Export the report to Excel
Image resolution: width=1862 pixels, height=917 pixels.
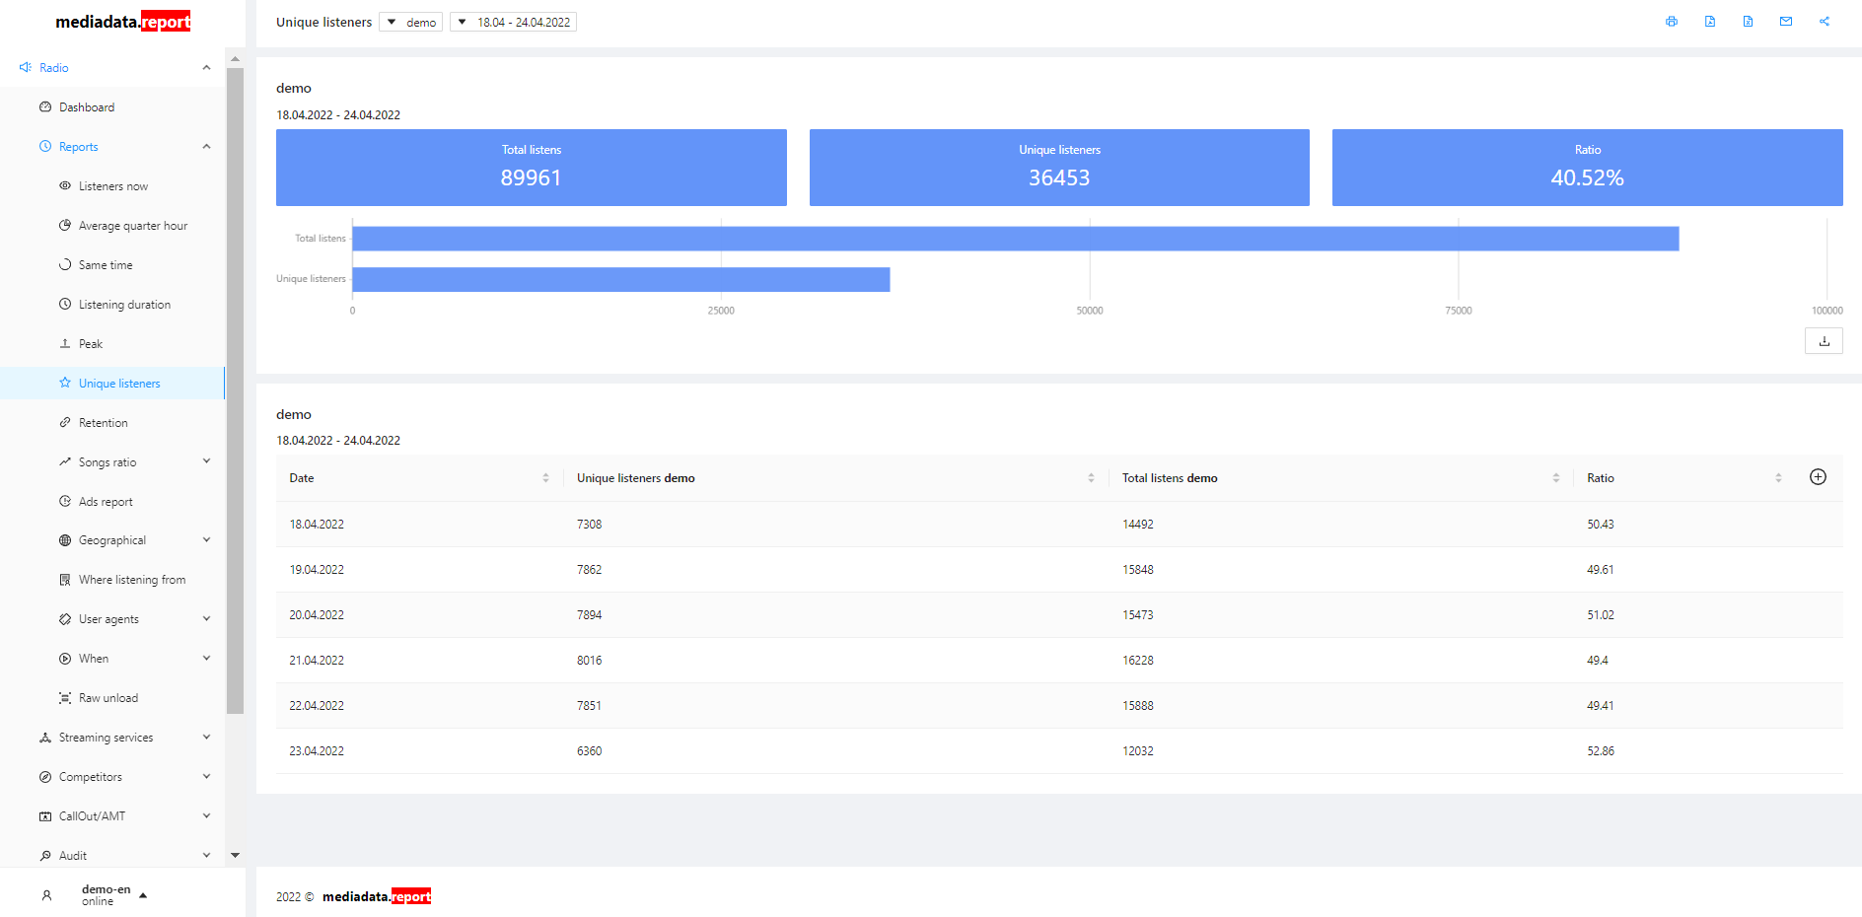[x=1748, y=22]
